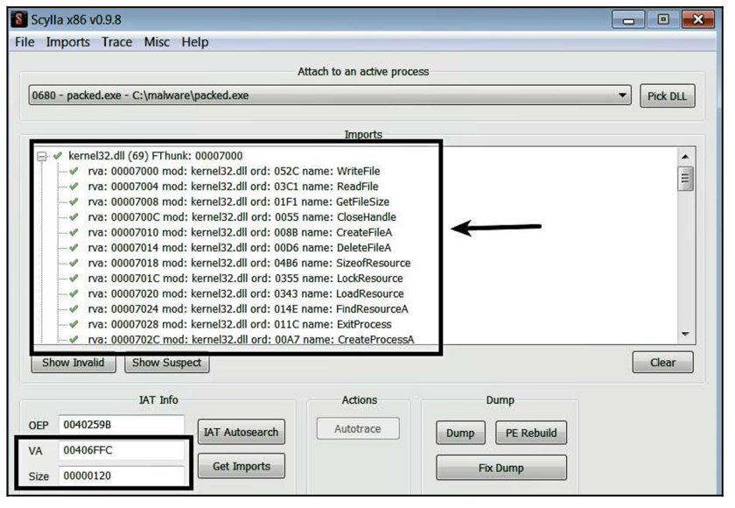Select the LockResource import row
This screenshot has height=508, width=735.
[x=245, y=279]
